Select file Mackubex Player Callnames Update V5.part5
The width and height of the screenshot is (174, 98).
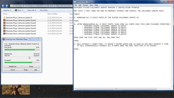[21, 31]
